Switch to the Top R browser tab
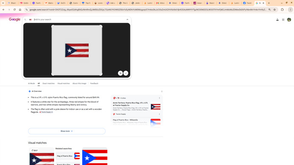 pos(86,3)
